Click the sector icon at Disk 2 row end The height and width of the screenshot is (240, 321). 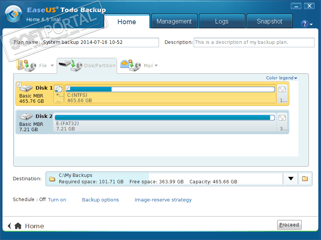pyautogui.click(x=282, y=118)
